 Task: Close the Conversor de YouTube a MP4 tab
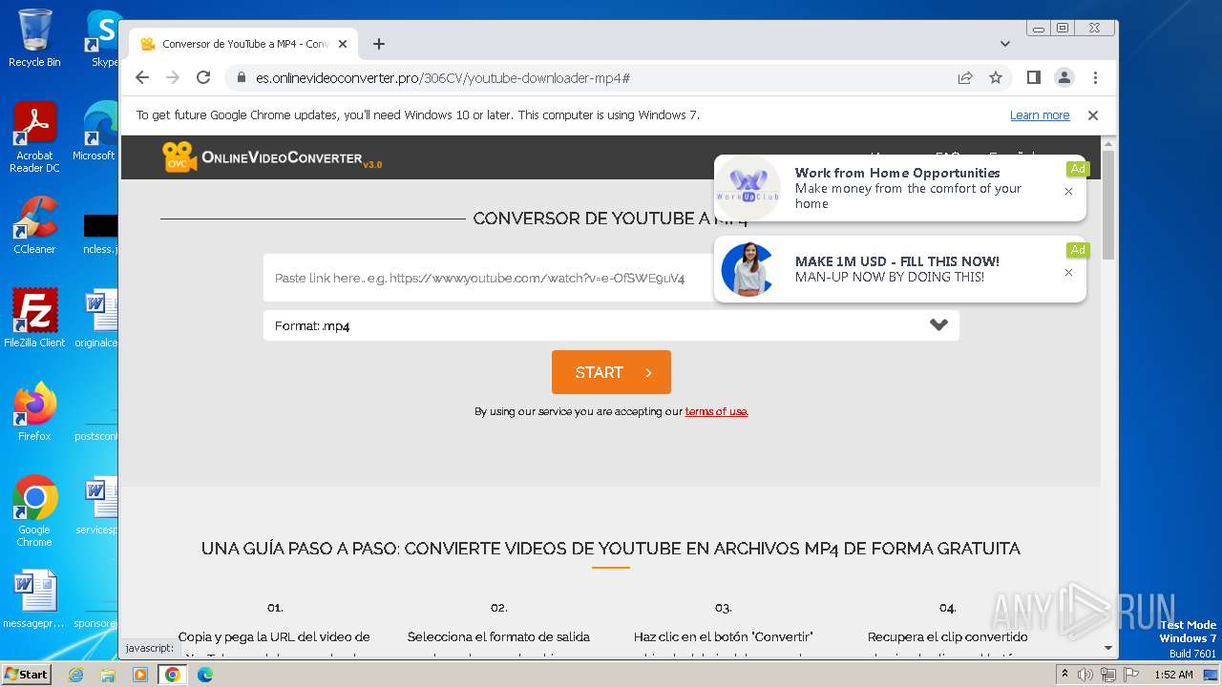click(343, 44)
